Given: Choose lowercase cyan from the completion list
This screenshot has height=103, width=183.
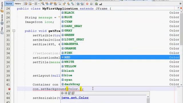Looking at the screenshot, I should (x=120, y=80).
